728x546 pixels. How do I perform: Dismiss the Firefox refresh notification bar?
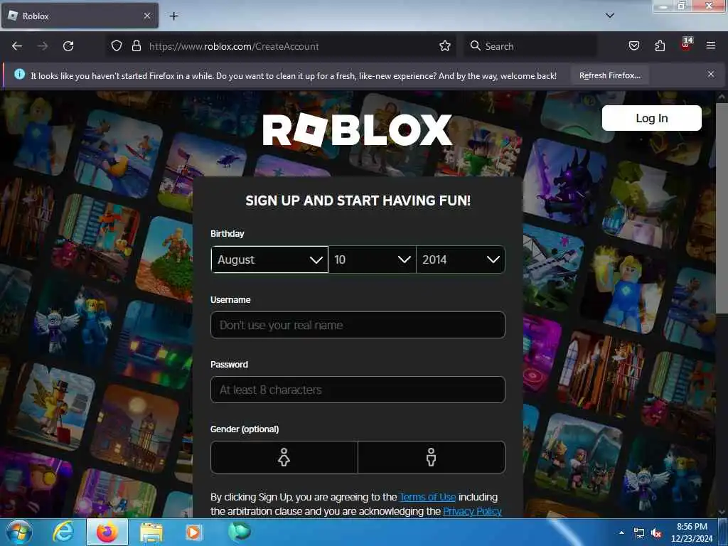(711, 74)
